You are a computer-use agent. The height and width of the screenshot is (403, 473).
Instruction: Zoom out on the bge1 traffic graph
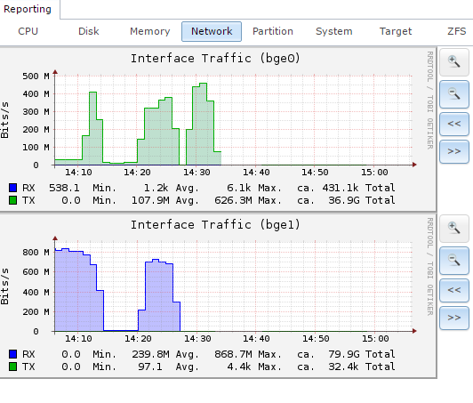pos(454,260)
